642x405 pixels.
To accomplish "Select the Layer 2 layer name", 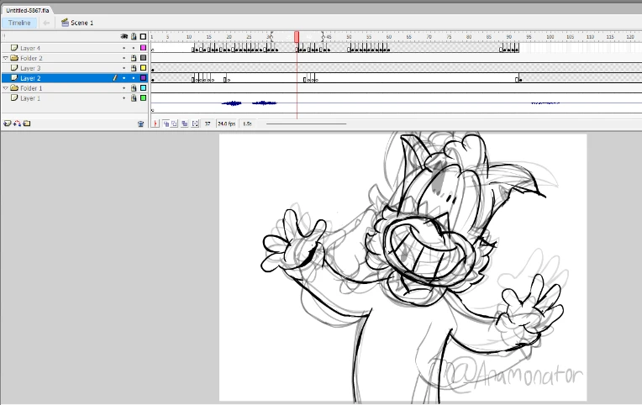I will [x=30, y=78].
